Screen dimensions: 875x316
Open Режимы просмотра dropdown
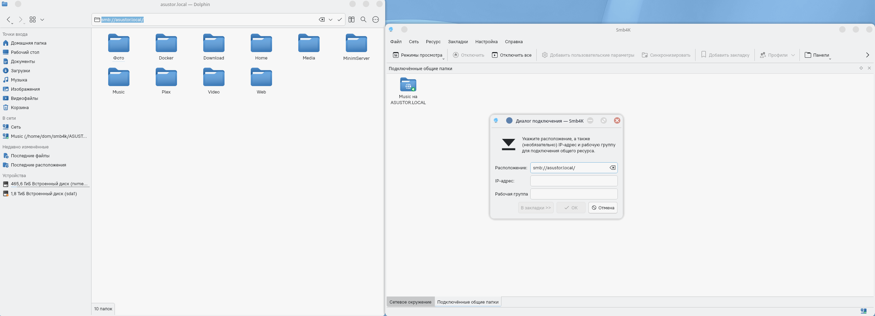tap(418, 55)
